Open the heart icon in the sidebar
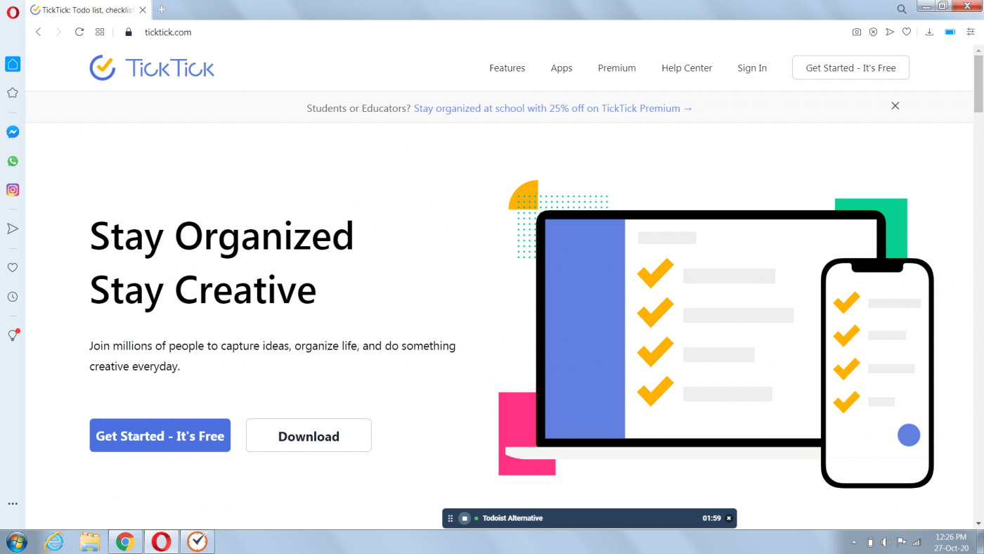 point(13,268)
